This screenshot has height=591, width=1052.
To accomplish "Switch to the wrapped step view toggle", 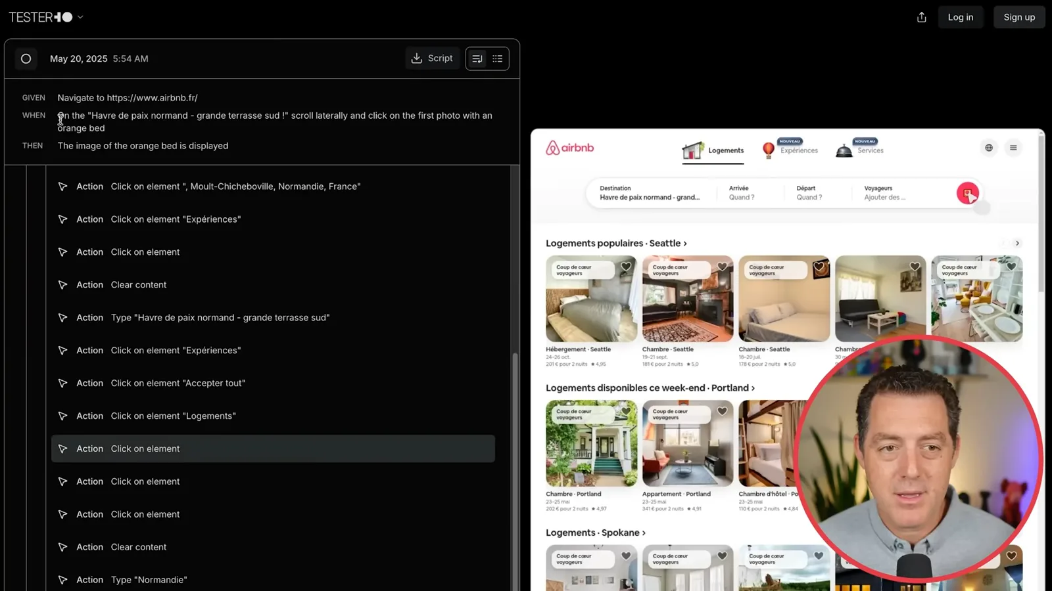I will pos(477,58).
